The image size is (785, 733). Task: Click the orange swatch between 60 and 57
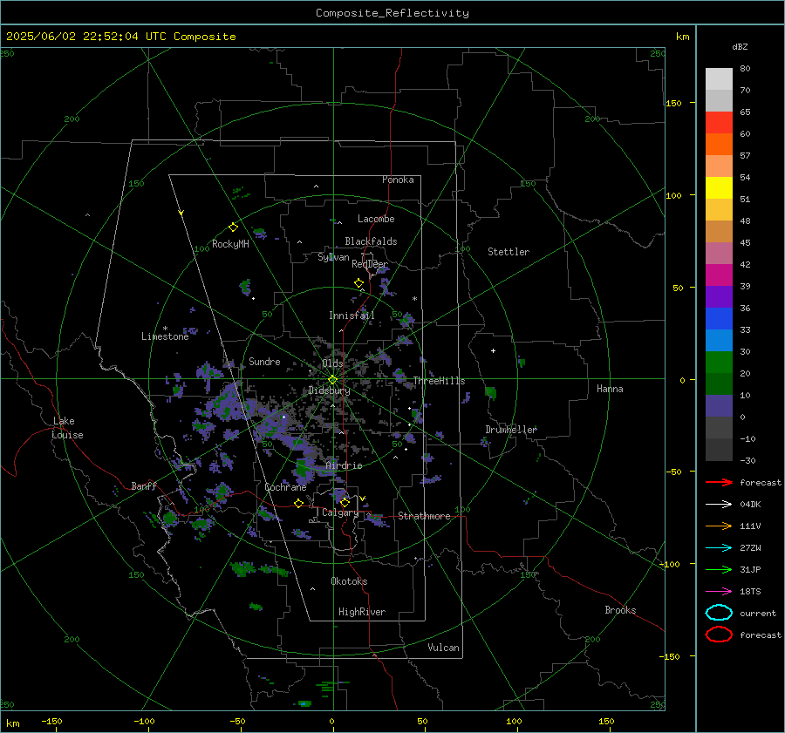[719, 145]
